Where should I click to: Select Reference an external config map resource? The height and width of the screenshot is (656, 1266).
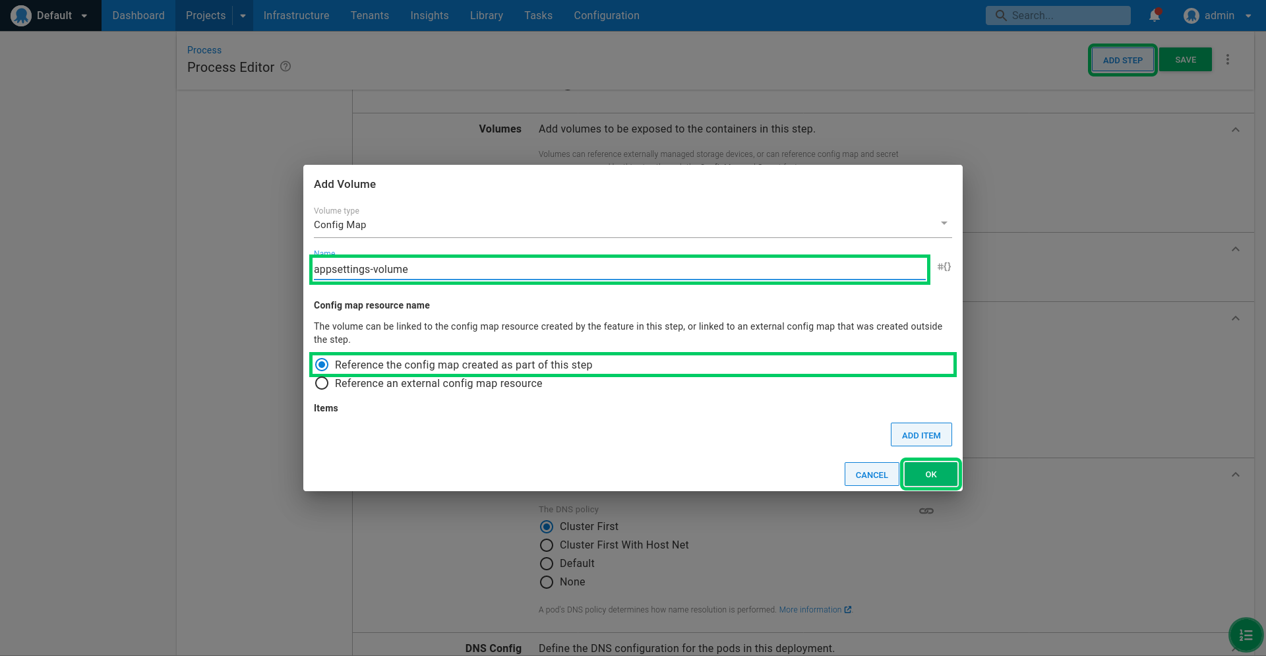click(429, 383)
